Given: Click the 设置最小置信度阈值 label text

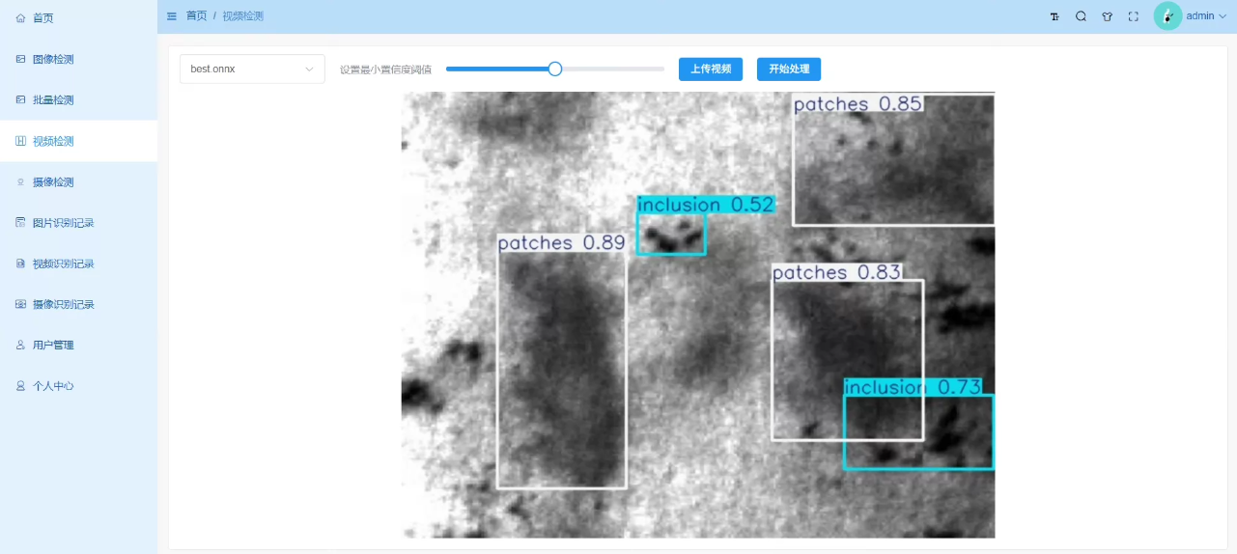Looking at the screenshot, I should coord(385,69).
